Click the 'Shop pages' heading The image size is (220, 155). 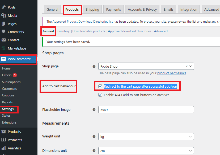pos(53,53)
